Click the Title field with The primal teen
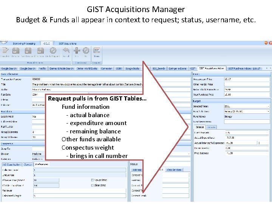The width and height of the screenshot is (272, 204). coord(111,84)
